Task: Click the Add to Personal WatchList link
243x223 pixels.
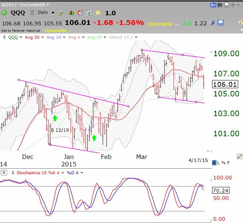Action: tap(21, 31)
